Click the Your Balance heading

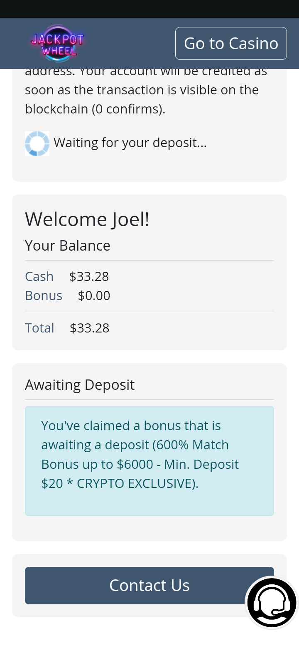click(x=68, y=246)
